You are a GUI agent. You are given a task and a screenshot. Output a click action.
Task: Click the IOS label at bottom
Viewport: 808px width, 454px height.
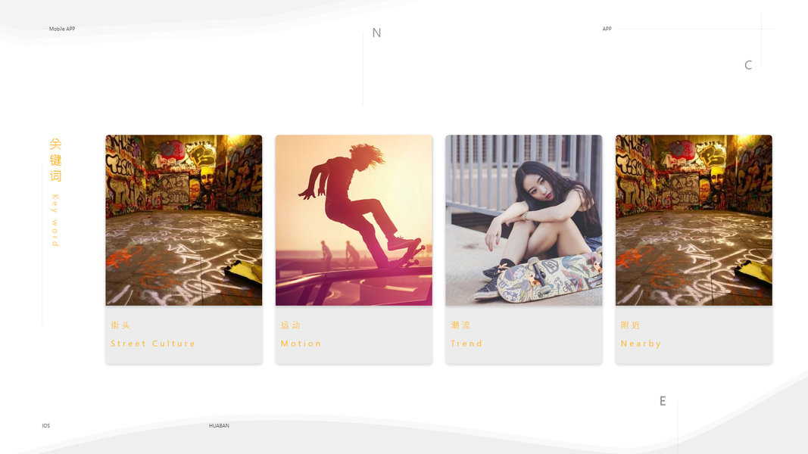(46, 426)
